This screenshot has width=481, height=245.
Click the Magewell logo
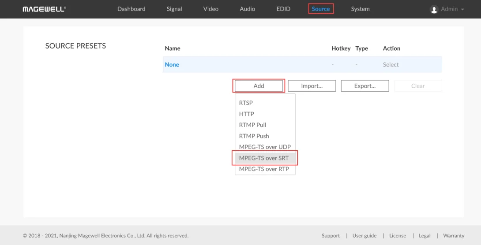coord(44,9)
